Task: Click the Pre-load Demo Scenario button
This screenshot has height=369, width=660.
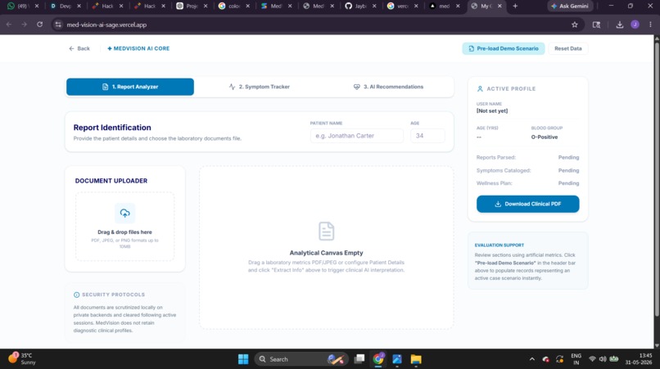Action: click(x=504, y=48)
